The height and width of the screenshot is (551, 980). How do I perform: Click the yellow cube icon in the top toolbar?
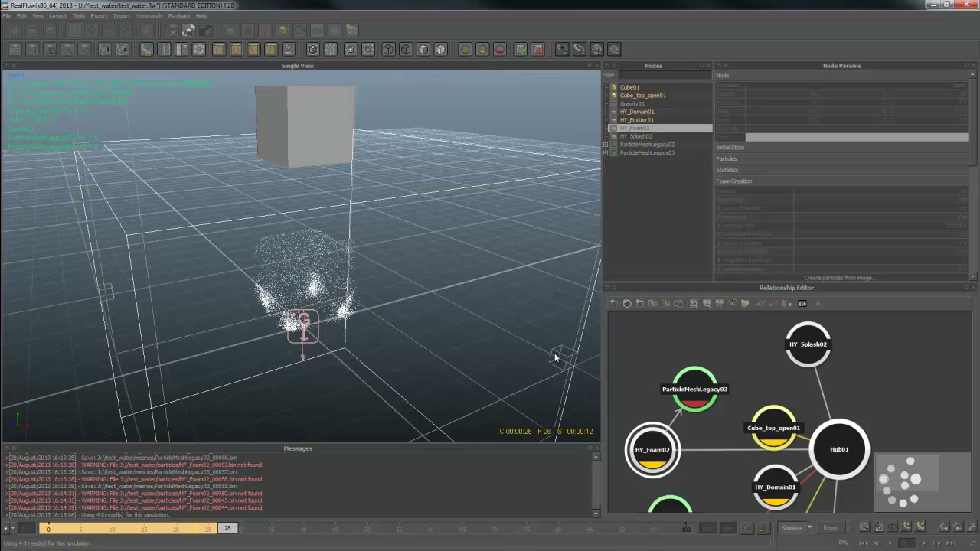282,31
